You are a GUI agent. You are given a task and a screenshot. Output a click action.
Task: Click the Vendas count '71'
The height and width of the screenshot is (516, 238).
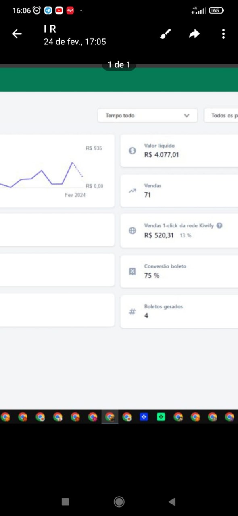click(x=148, y=195)
